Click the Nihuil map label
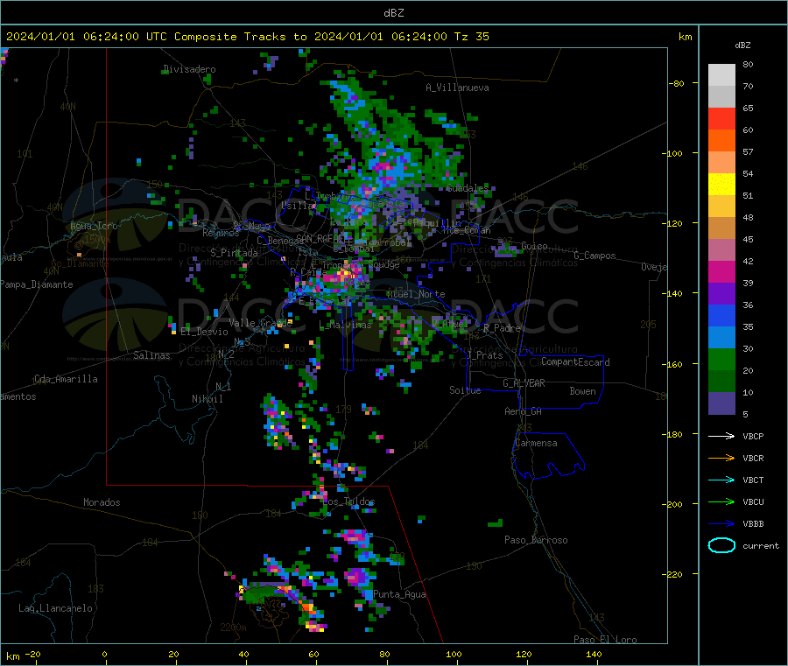 tap(207, 399)
